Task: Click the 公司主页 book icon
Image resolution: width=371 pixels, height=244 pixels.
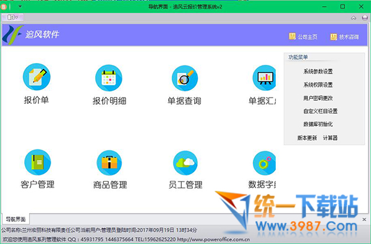Action: [292, 36]
